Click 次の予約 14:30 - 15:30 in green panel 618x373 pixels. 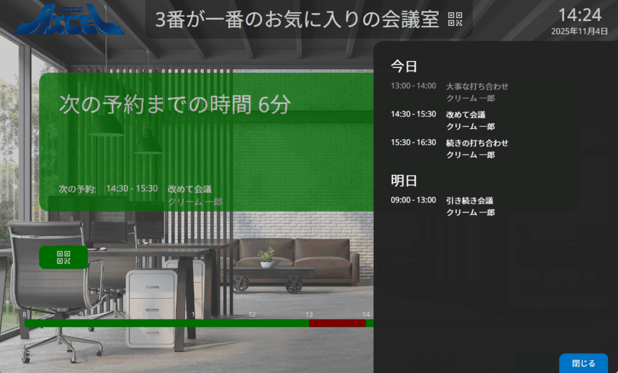pyautogui.click(x=132, y=189)
